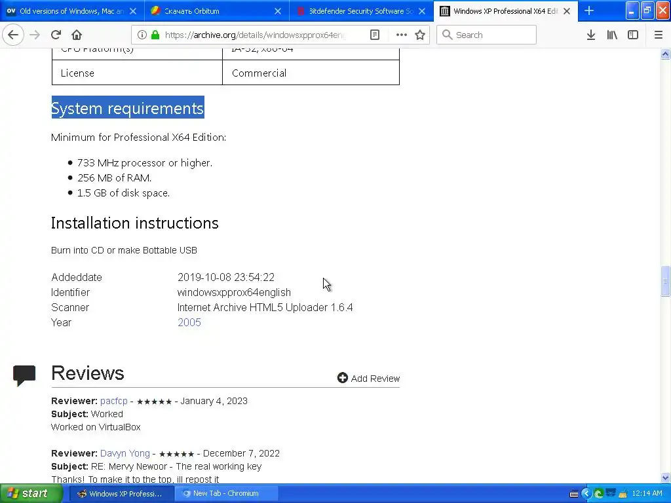Click the archive.org URL address field
The image size is (671, 503).
pos(257,35)
